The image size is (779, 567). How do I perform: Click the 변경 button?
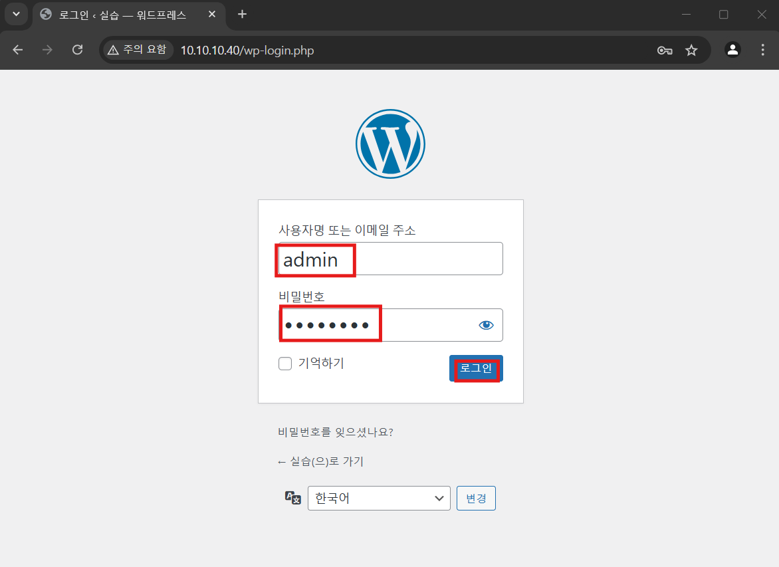(x=476, y=499)
